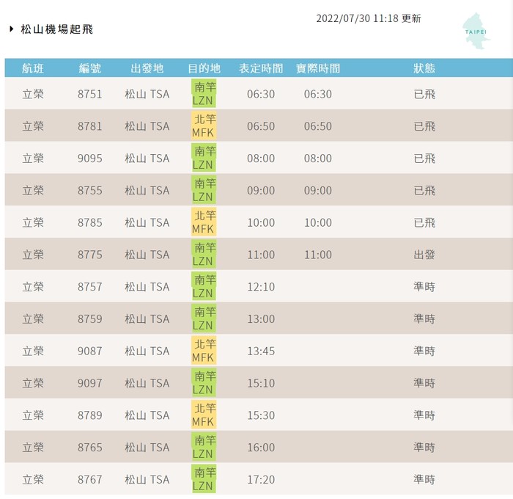Click the 15:10 scheduled time

(261, 383)
